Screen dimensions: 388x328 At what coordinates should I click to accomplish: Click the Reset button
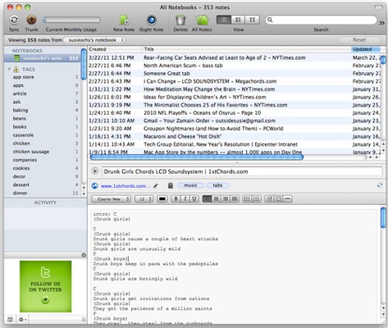click(x=359, y=40)
